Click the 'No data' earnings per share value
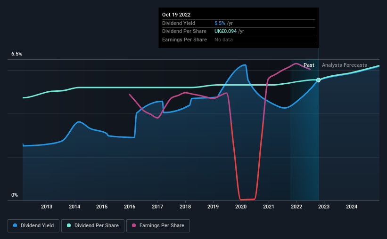This screenshot has height=239, width=387. pyautogui.click(x=223, y=40)
